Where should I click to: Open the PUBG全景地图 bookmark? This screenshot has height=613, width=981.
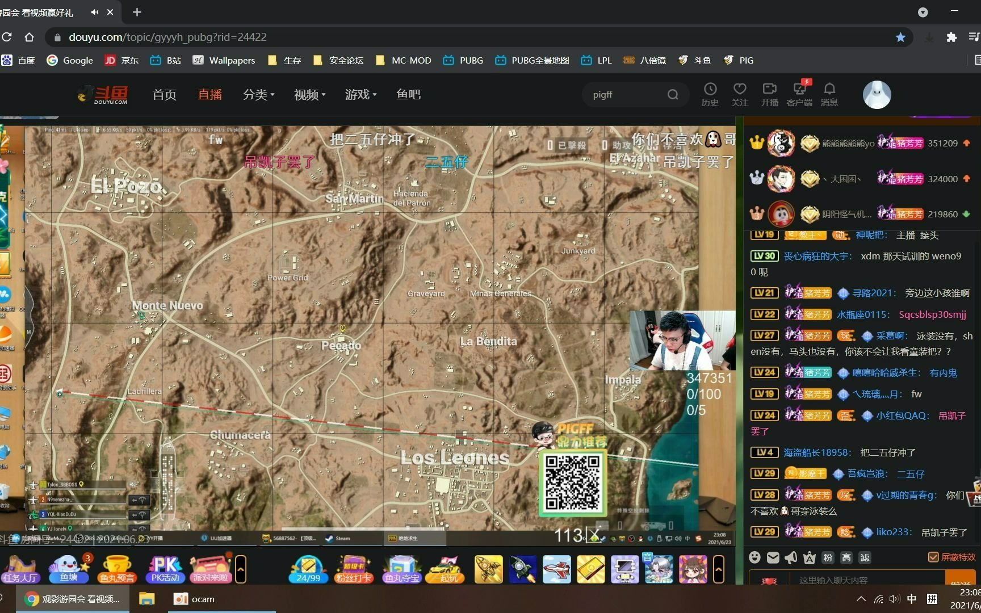[x=532, y=60]
